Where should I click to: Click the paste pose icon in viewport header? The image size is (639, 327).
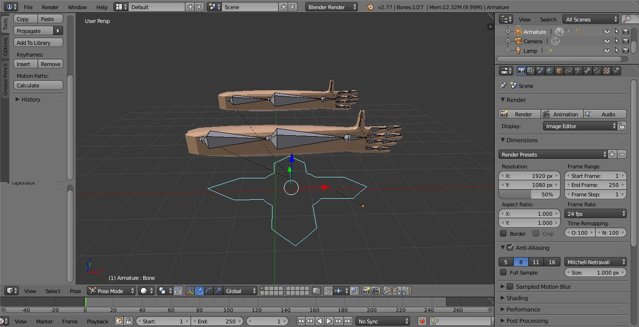tap(397, 291)
